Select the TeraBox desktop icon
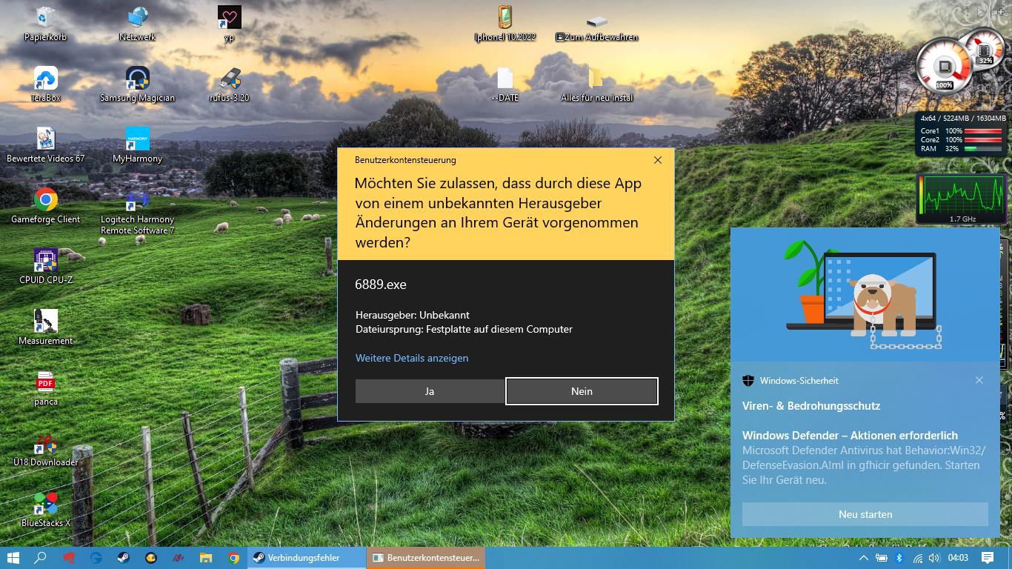This screenshot has width=1012, height=569. [45, 79]
